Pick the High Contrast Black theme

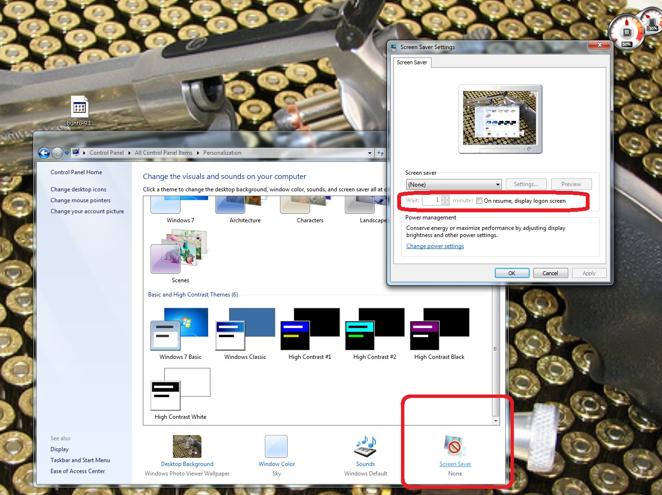pos(439,334)
